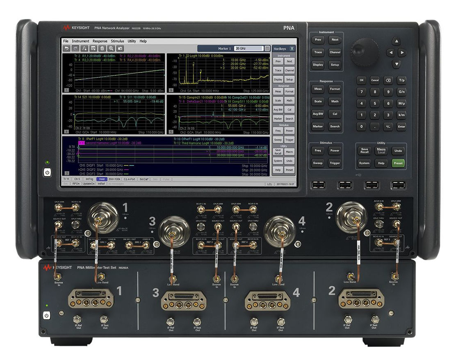Open the Stimulus menu in the menu bar

[x=117, y=41]
